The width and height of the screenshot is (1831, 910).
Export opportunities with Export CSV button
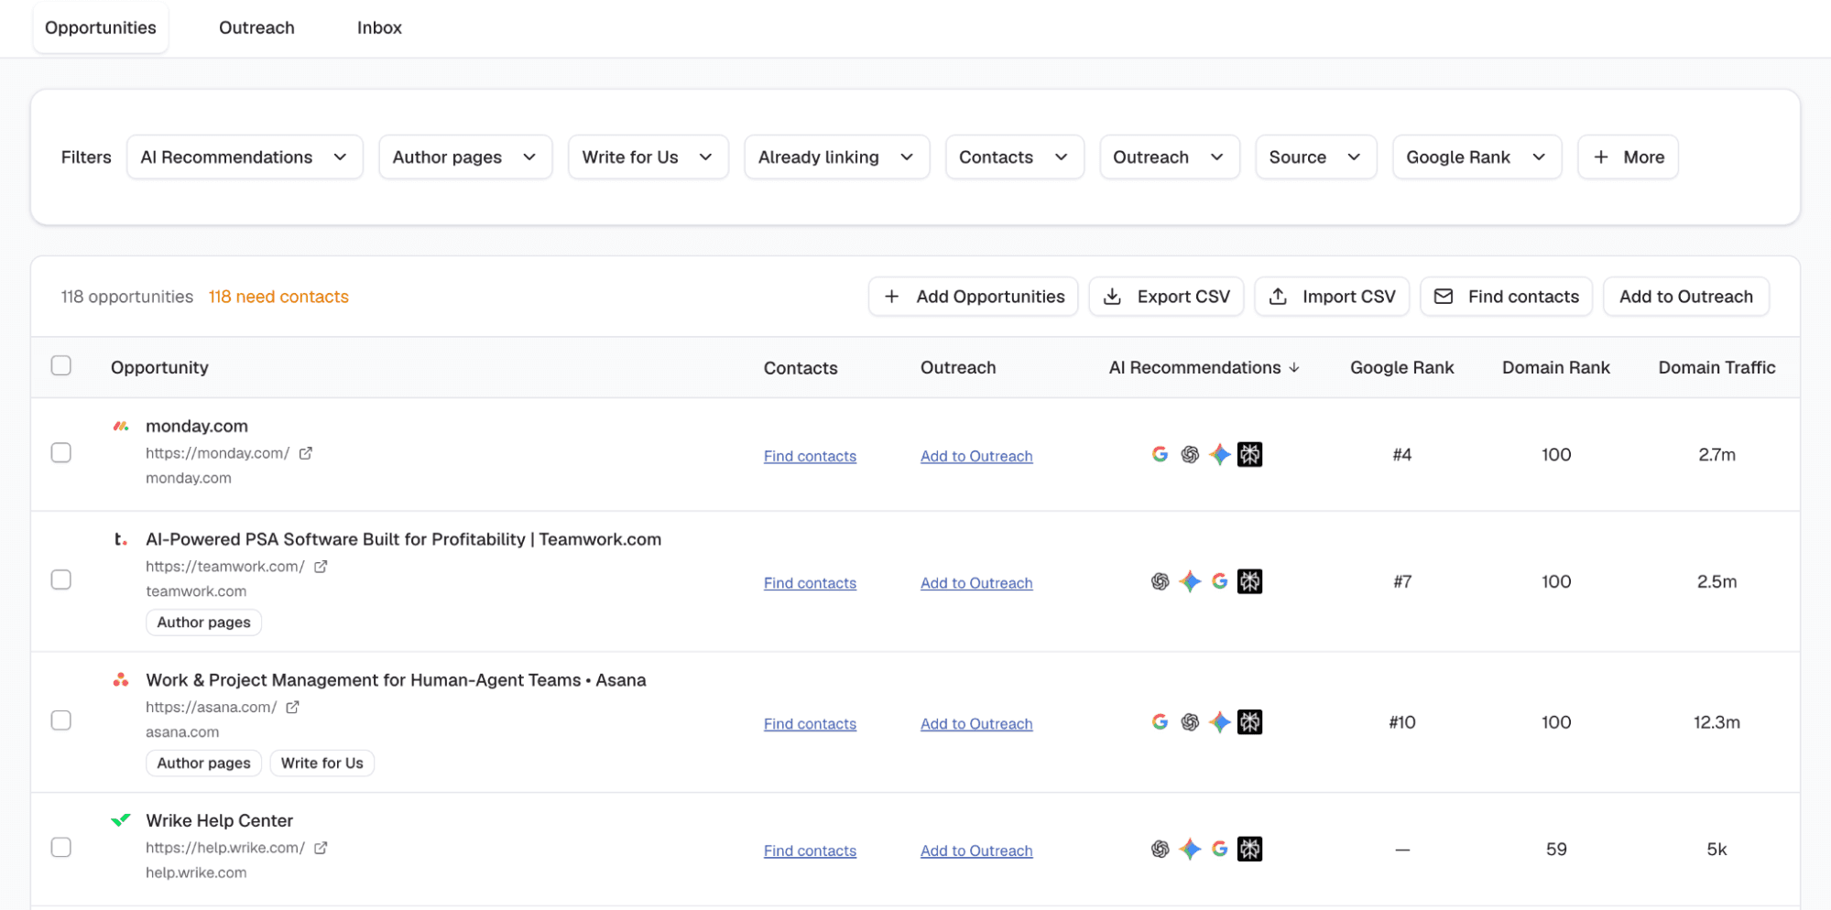coord(1166,297)
